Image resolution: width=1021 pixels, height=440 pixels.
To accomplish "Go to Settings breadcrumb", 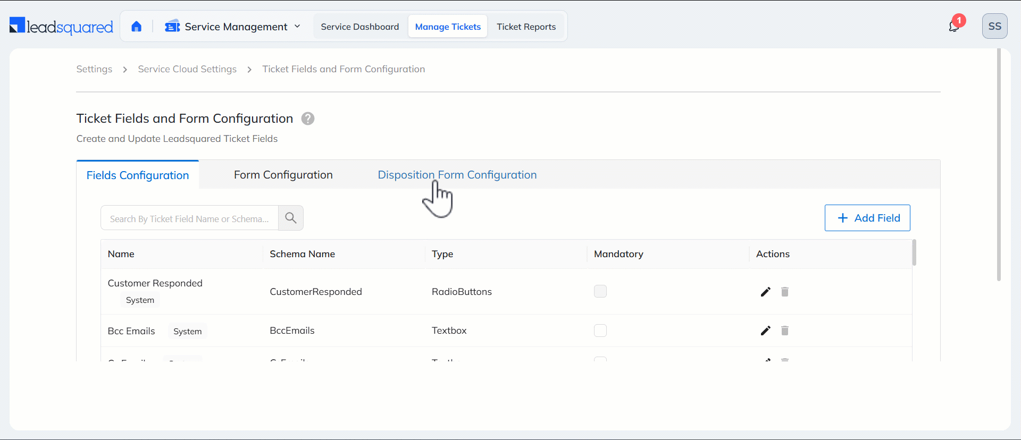I will point(94,69).
